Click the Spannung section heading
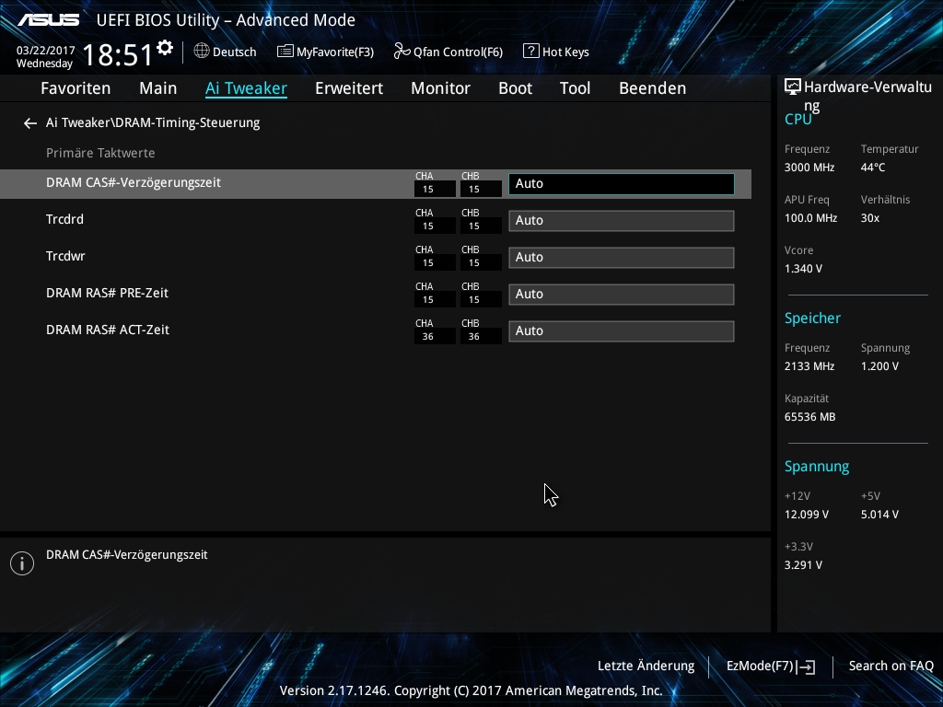 pos(817,467)
